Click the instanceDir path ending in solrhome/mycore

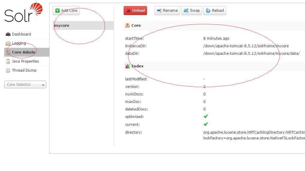click(246, 46)
